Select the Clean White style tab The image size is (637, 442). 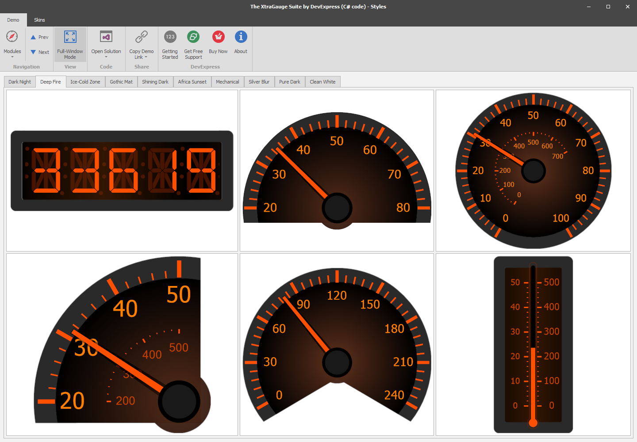(x=322, y=82)
